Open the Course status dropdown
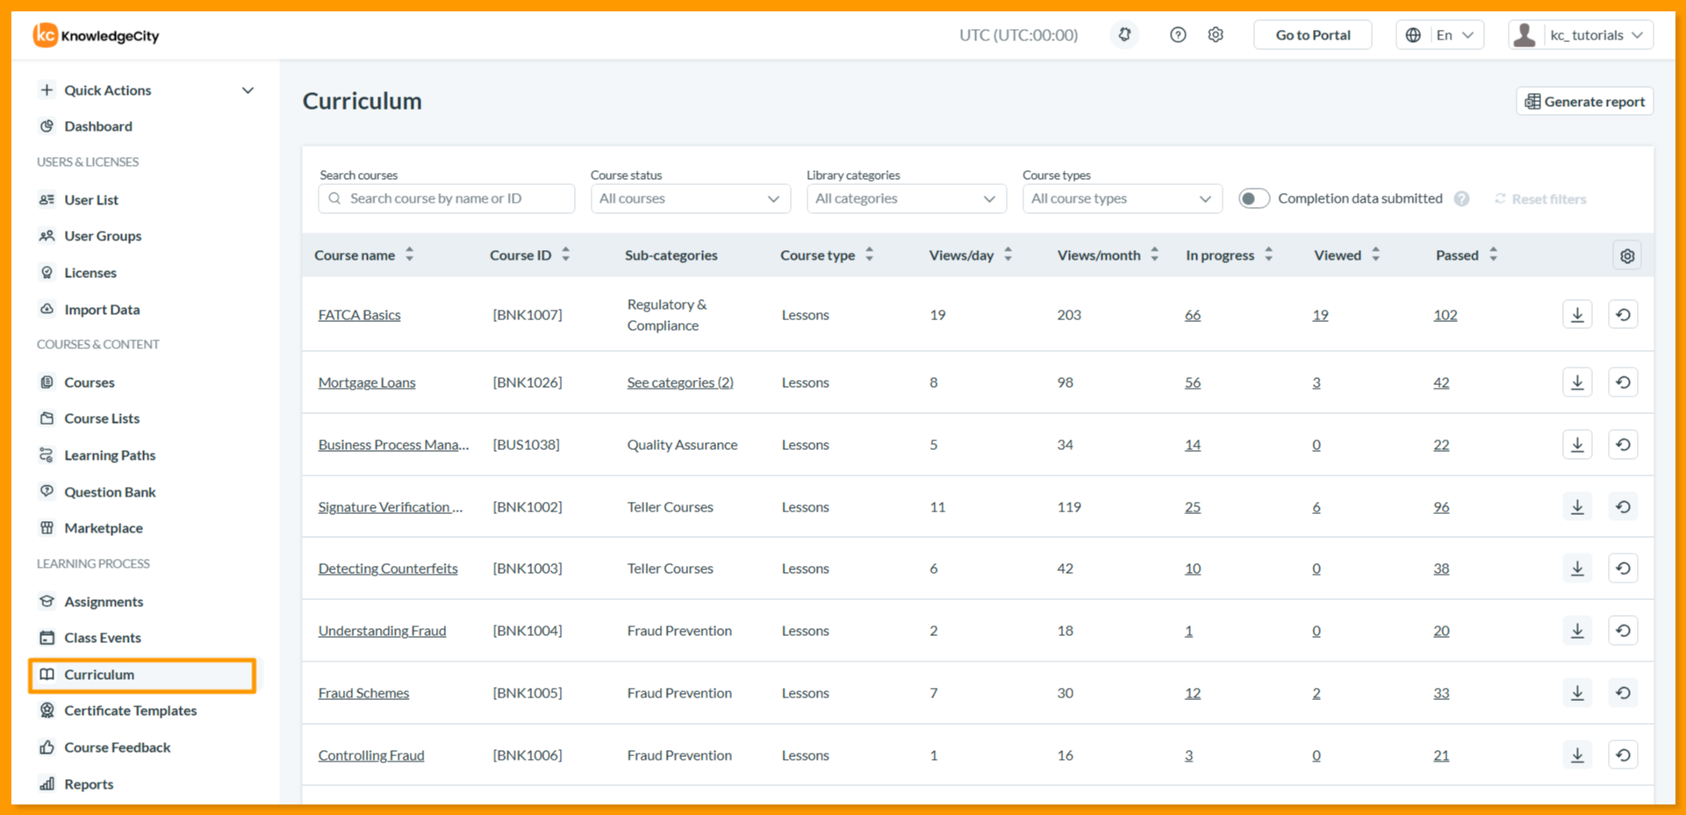The image size is (1686, 815). click(x=690, y=198)
